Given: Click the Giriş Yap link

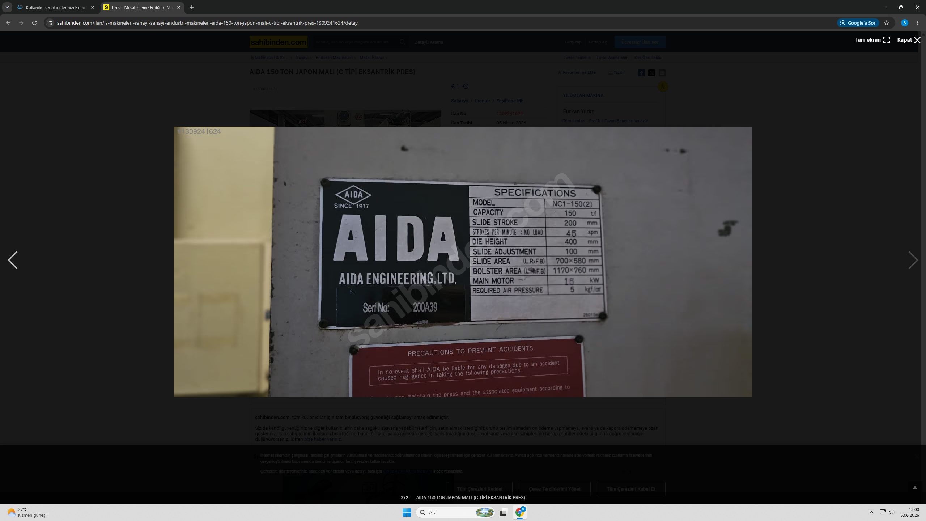Looking at the screenshot, I should coord(573,42).
